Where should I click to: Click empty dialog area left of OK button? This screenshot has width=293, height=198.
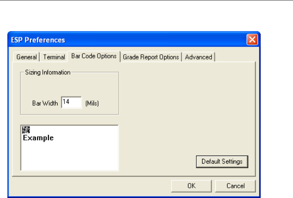coord(90,185)
